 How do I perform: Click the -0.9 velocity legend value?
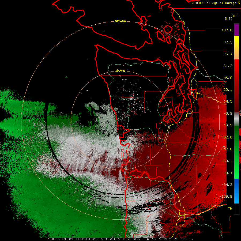coord(228,114)
